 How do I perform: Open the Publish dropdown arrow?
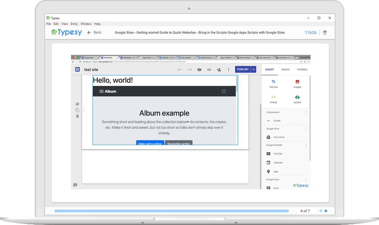[x=253, y=69]
